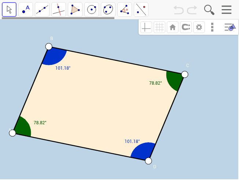This screenshot has height=180, width=239.
Task: Click the label D
Action: [x=155, y=167]
